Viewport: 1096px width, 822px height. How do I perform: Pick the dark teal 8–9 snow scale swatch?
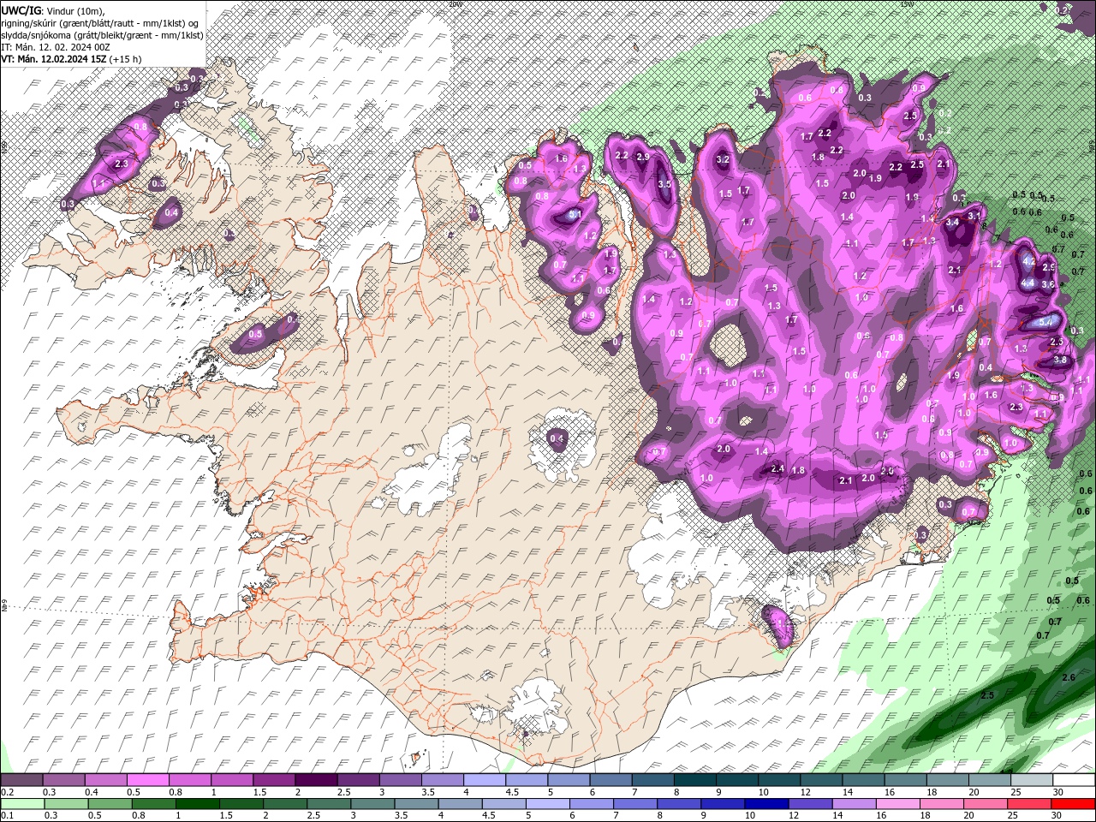coord(696,780)
